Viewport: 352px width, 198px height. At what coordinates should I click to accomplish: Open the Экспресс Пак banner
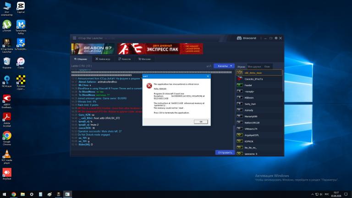pyautogui.click(x=160, y=49)
